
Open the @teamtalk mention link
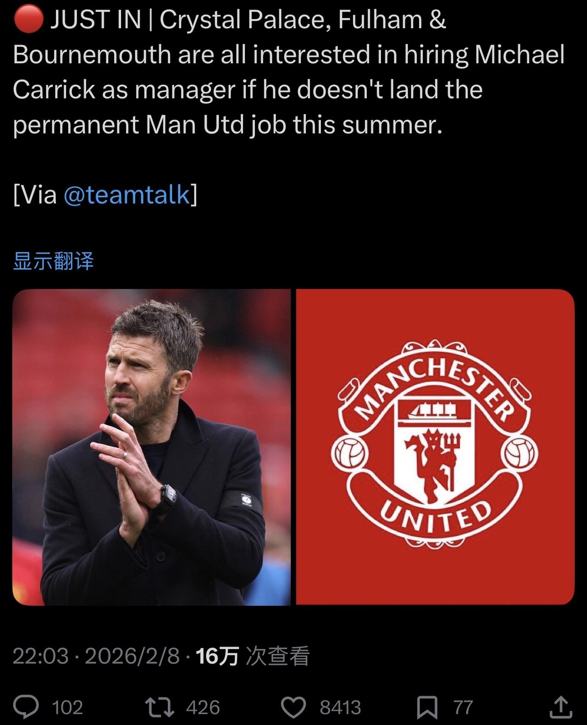pos(126,195)
